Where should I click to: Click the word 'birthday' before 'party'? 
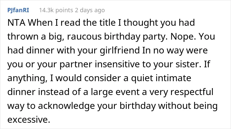[x=122, y=36]
